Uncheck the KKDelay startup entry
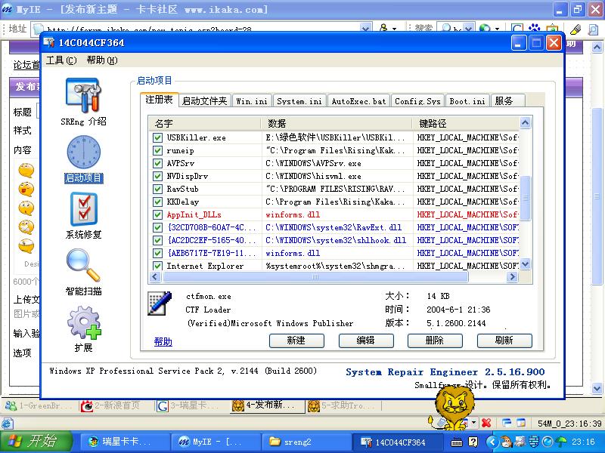Viewport: 605px width, 453px height. click(x=157, y=202)
